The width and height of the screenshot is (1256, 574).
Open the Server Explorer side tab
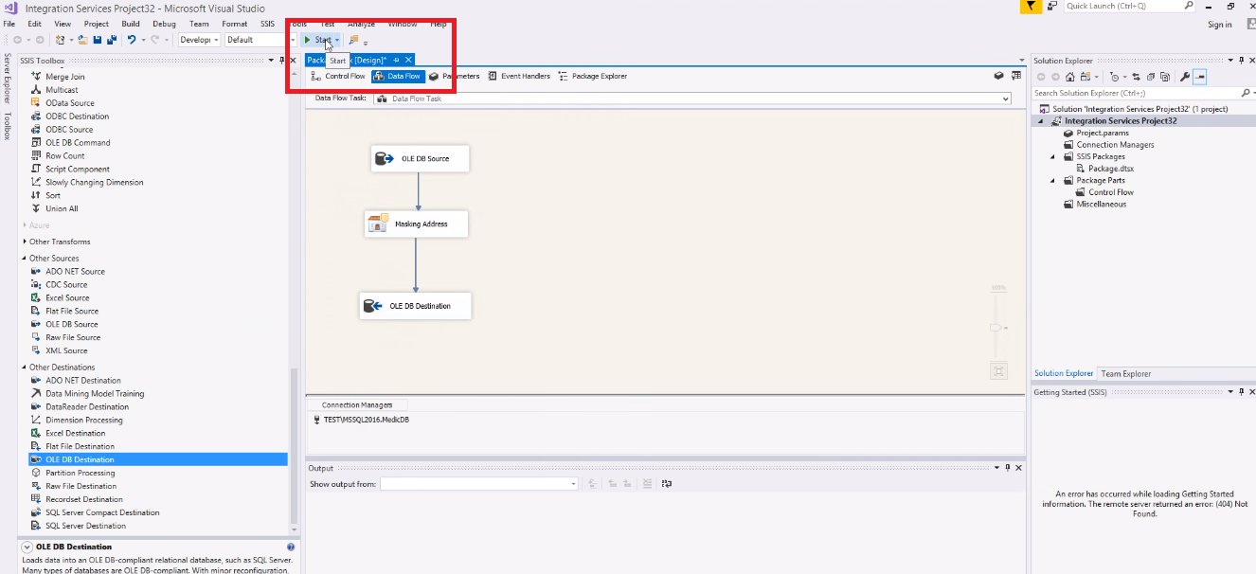7,79
